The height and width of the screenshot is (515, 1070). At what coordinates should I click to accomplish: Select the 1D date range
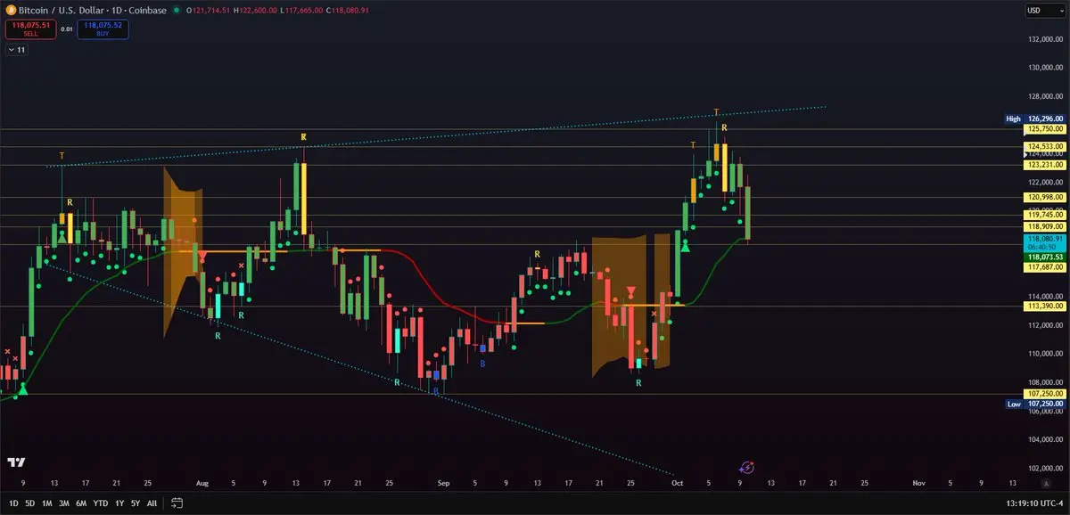click(x=13, y=503)
